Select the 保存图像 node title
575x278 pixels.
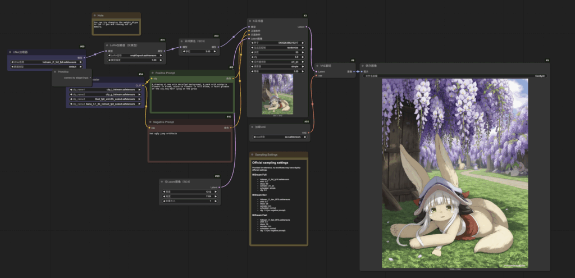click(371, 66)
